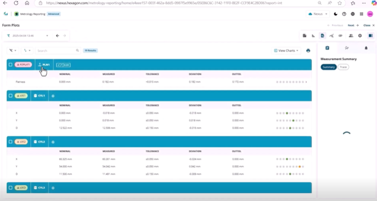The width and height of the screenshot is (377, 201).
Task: Click the Hexagon home logo at top left
Action: [x=5, y=14]
